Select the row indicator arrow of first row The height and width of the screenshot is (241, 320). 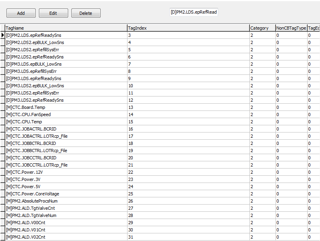[x=2, y=35]
